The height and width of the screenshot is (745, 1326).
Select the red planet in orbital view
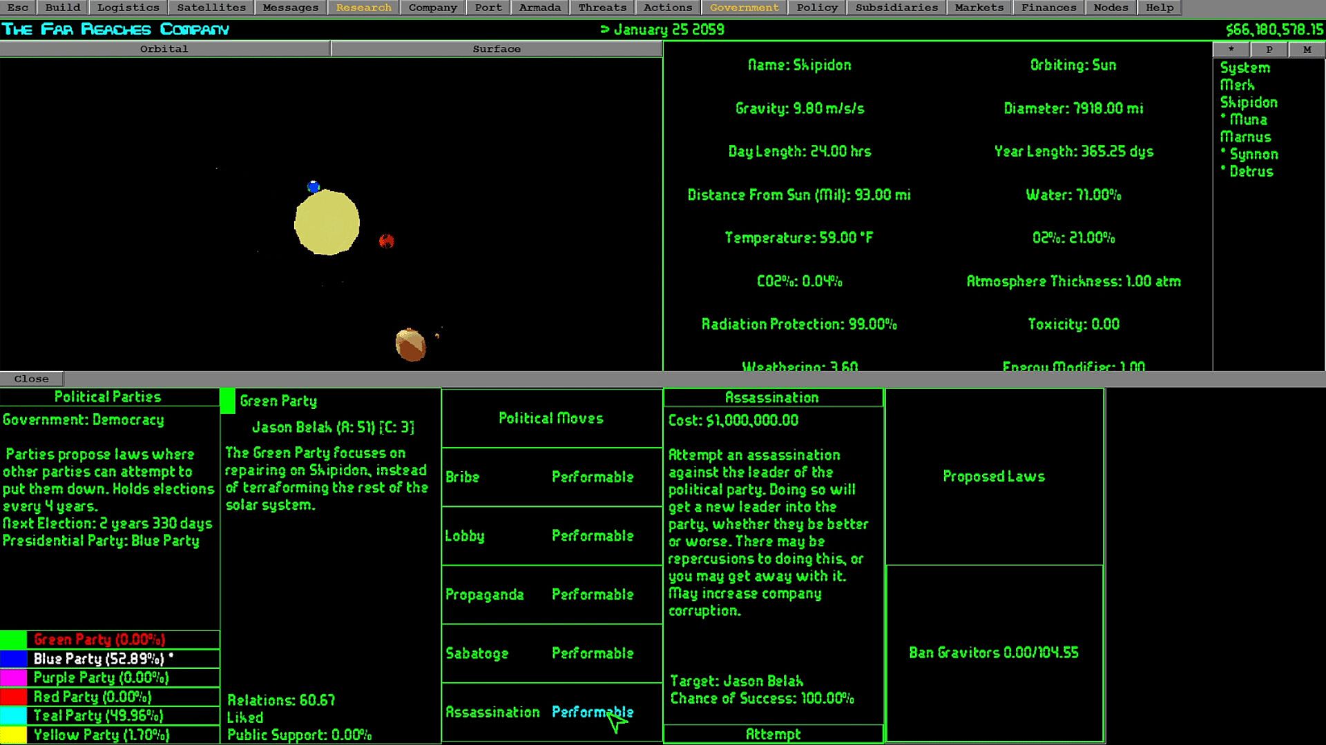[387, 241]
